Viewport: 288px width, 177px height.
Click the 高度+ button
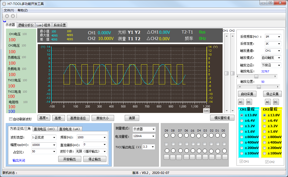44,118
